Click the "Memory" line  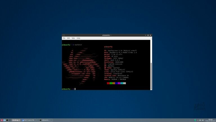pyautogui.click(x=115, y=80)
